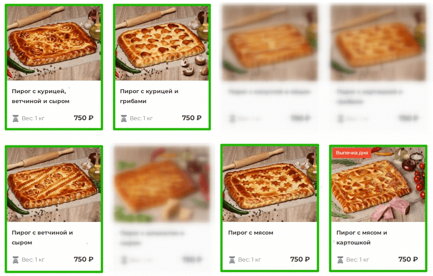Open the Пирог с мясом title link

[251, 233]
